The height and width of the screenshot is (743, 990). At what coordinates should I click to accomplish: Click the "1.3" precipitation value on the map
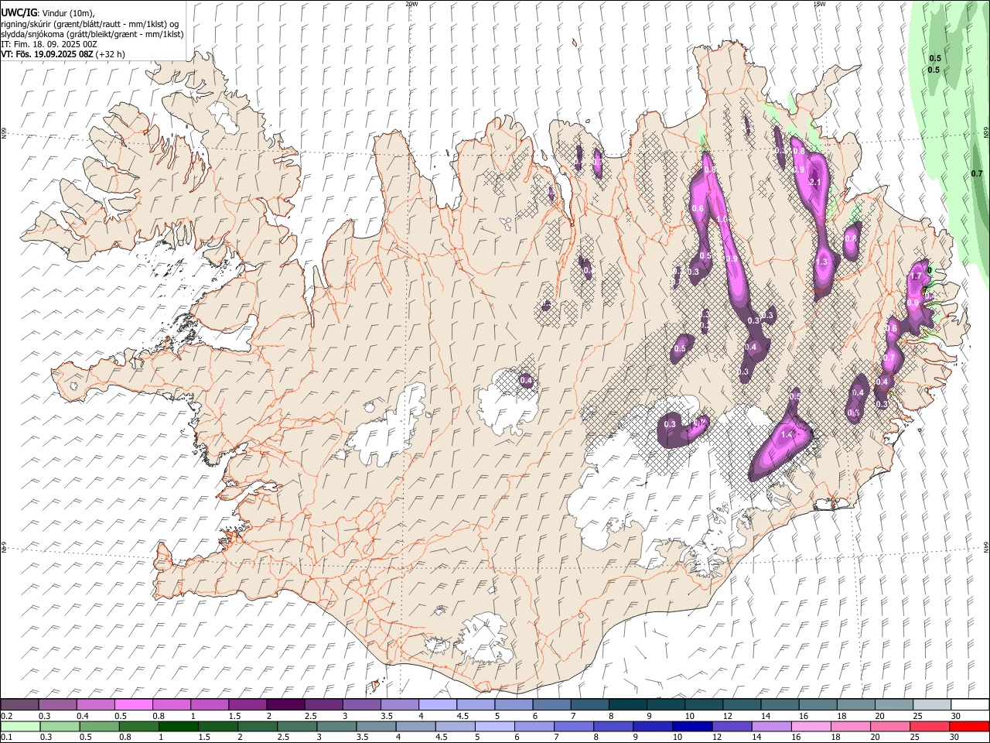point(822,262)
